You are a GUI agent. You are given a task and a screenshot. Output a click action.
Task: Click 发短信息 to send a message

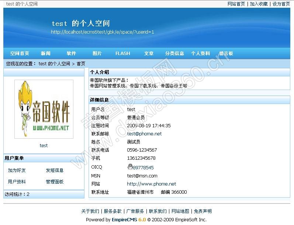point(55,170)
